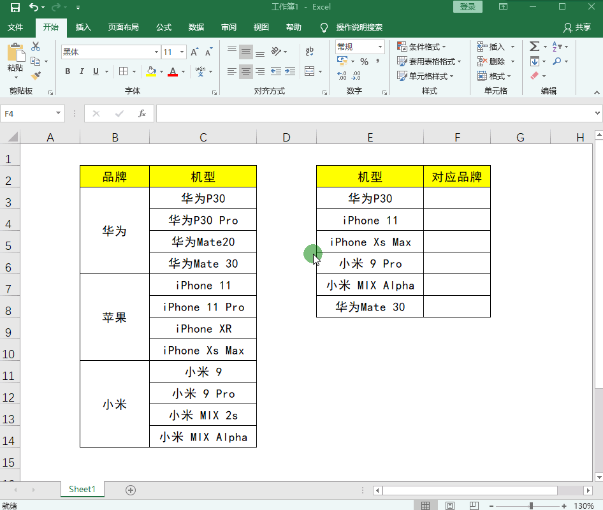Click the red font color A
The height and width of the screenshot is (510, 603).
point(173,71)
